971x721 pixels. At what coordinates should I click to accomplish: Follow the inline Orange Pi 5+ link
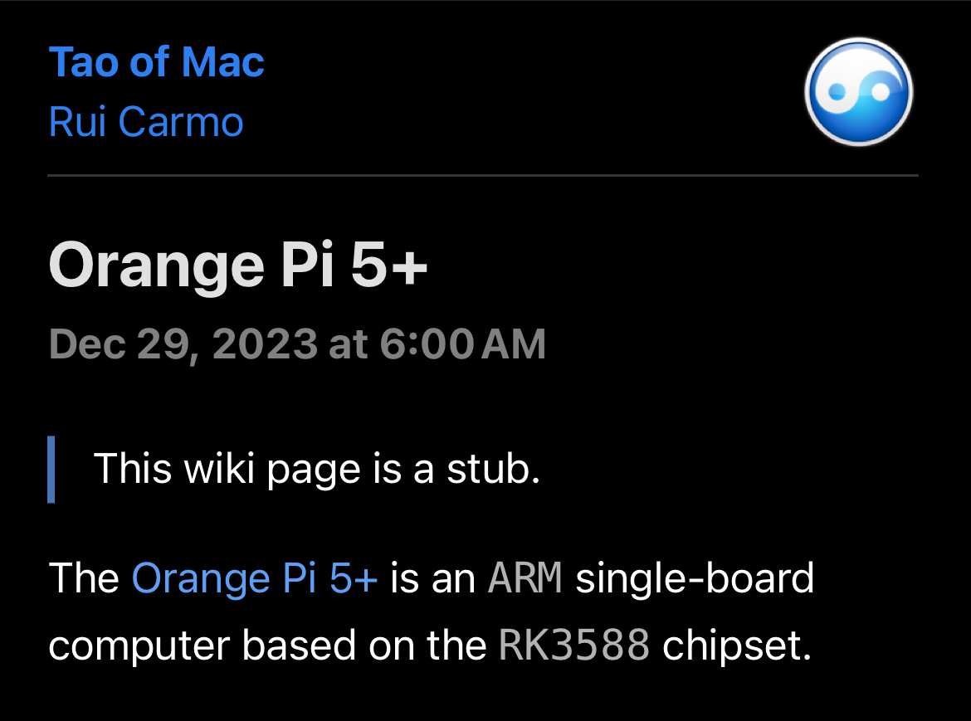[255, 578]
